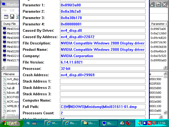
Task: Click the taskbar icon left of Firefox
Action: coord(122,123)
